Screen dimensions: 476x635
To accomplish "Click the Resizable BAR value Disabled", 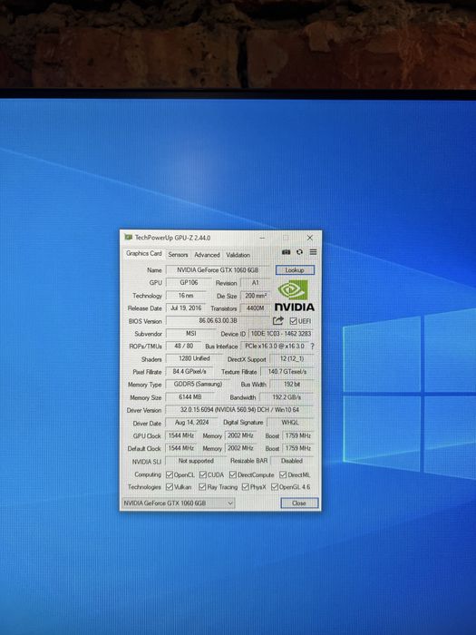I will tap(291, 461).
